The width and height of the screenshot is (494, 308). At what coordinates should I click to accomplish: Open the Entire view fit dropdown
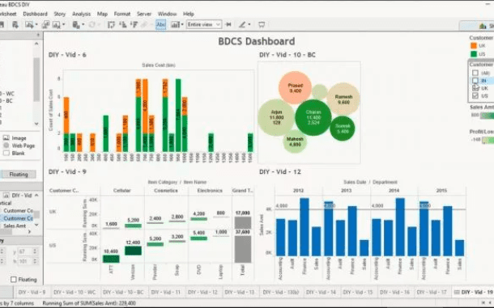pyautogui.click(x=204, y=24)
